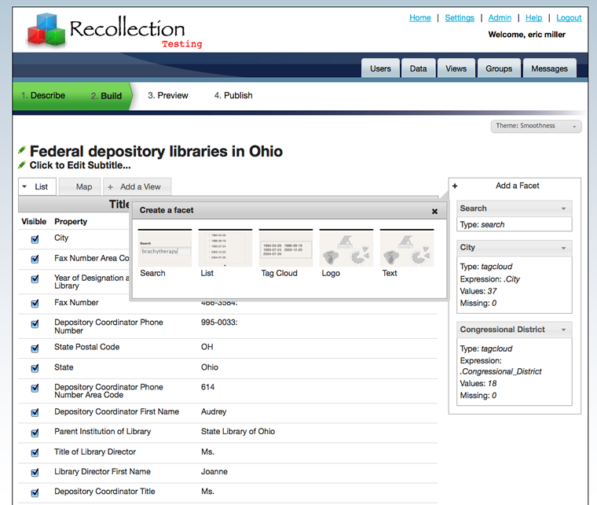Open the Congressional District facet menu arrow
597x505 pixels.
[x=563, y=330]
